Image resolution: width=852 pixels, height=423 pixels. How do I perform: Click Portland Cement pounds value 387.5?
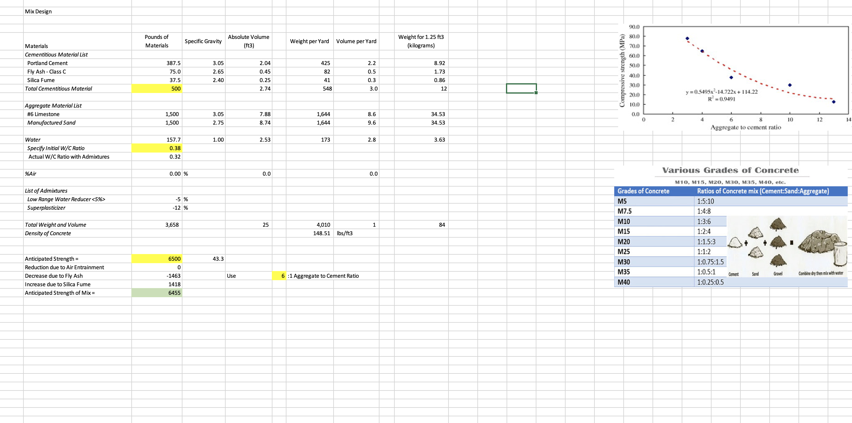(x=157, y=63)
